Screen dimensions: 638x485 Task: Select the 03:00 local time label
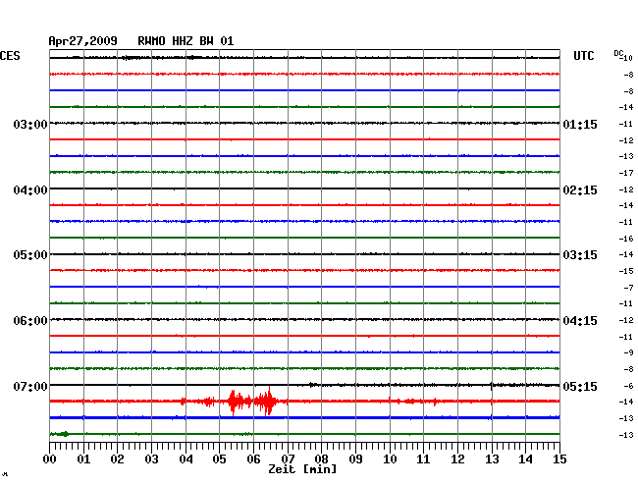coord(30,125)
